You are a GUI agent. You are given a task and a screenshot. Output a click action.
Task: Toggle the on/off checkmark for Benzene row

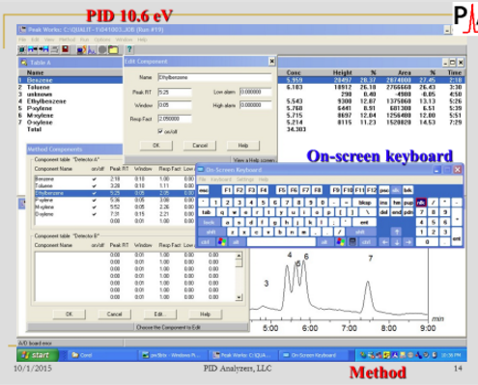point(95,179)
